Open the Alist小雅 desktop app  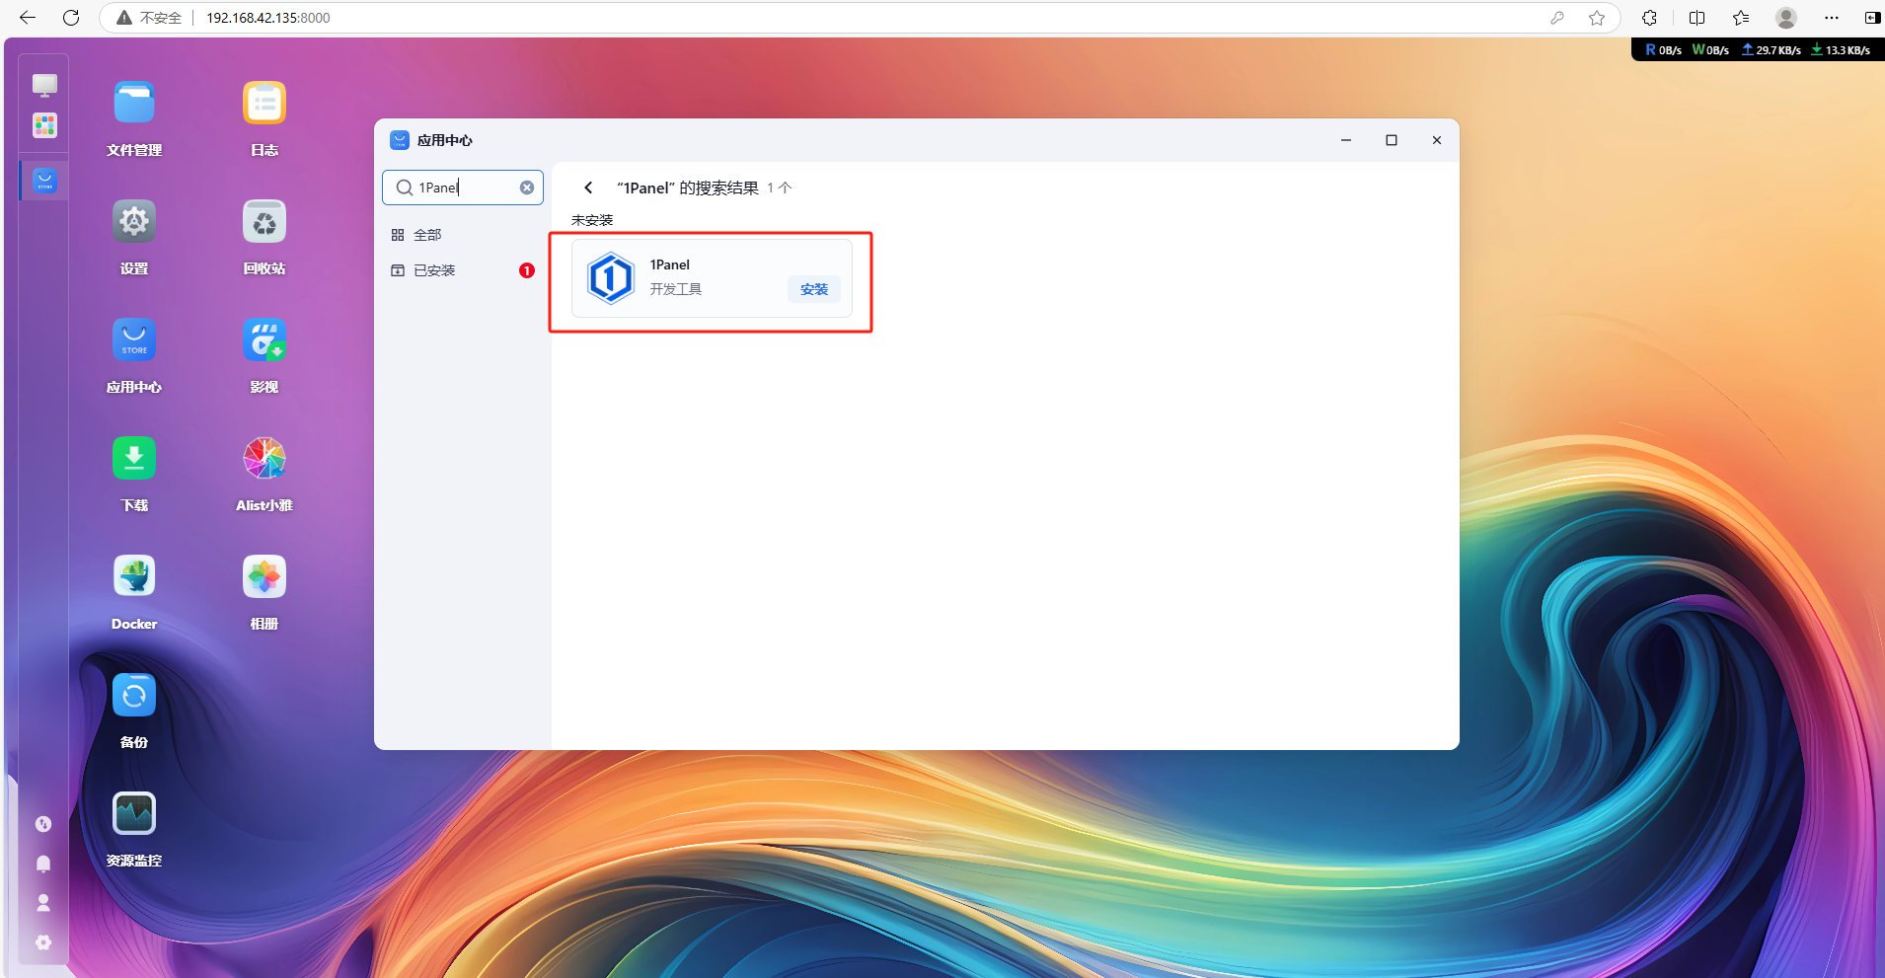tap(264, 459)
